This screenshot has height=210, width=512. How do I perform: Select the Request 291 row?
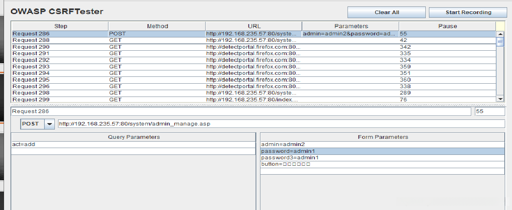point(254,54)
